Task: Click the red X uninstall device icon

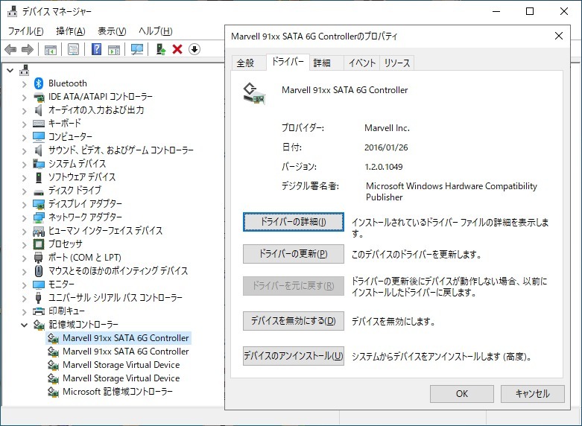Action: 177,49
